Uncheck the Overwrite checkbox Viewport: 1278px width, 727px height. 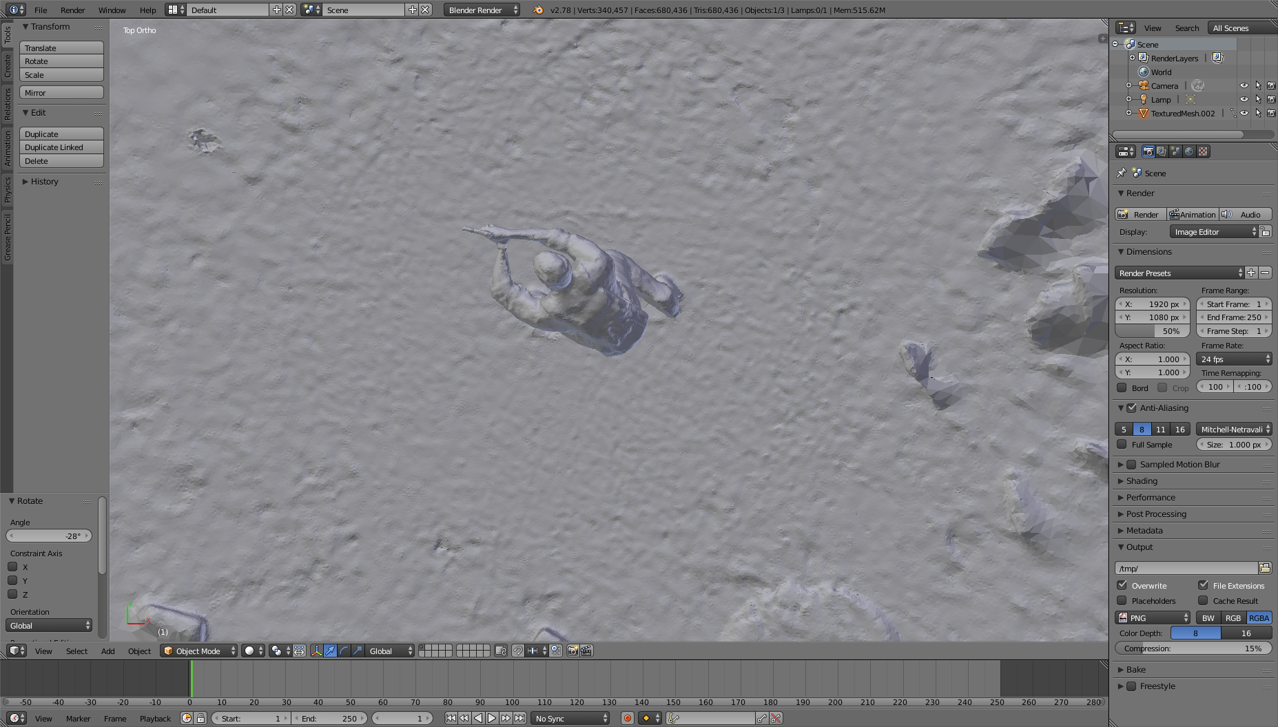tap(1122, 585)
